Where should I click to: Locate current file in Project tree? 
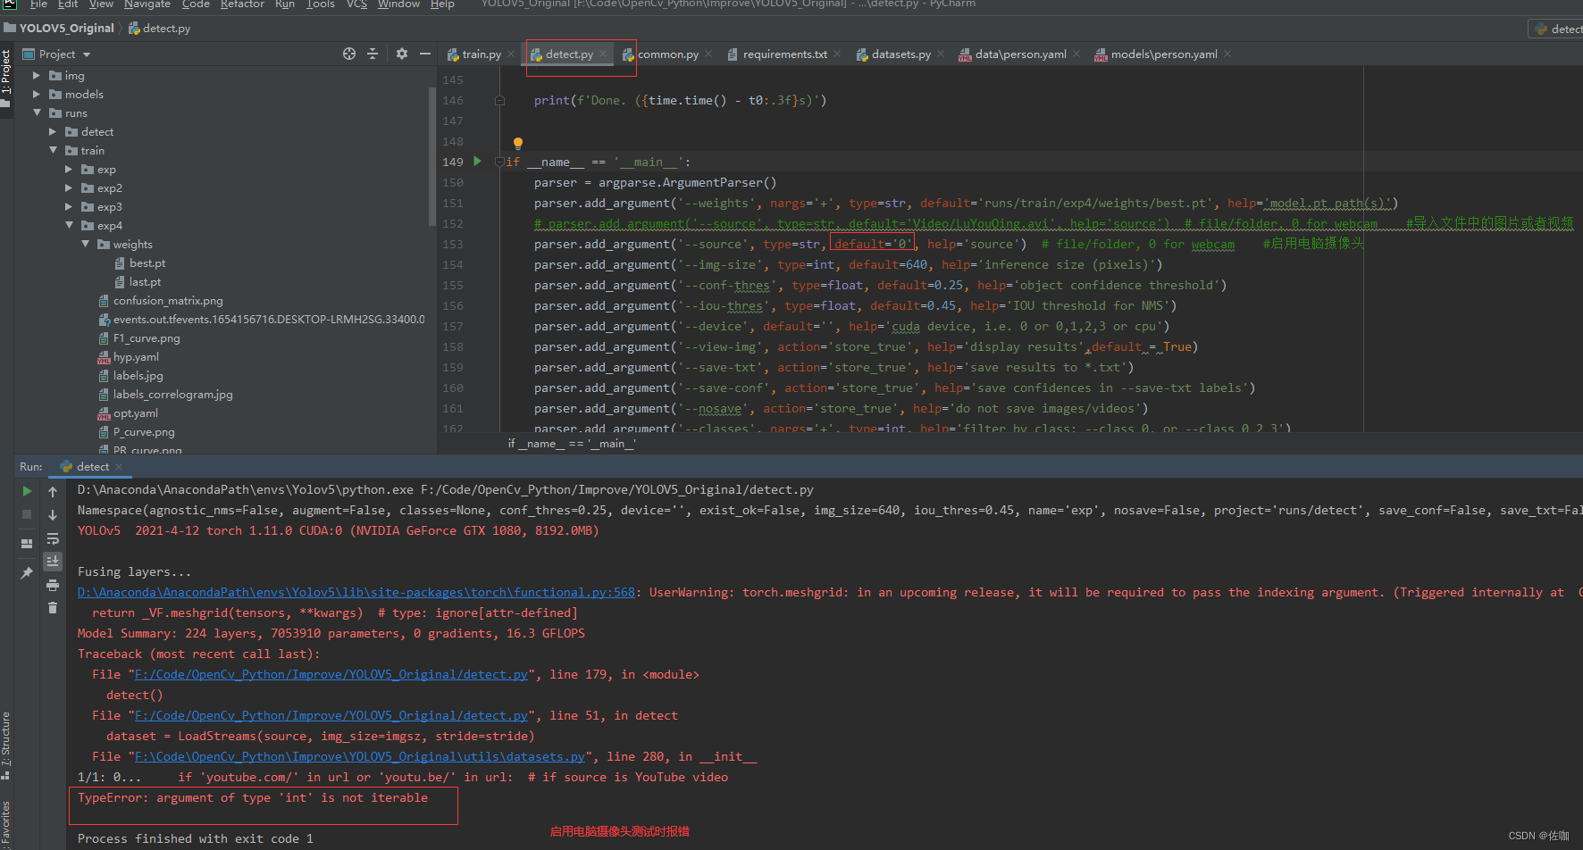(x=349, y=54)
